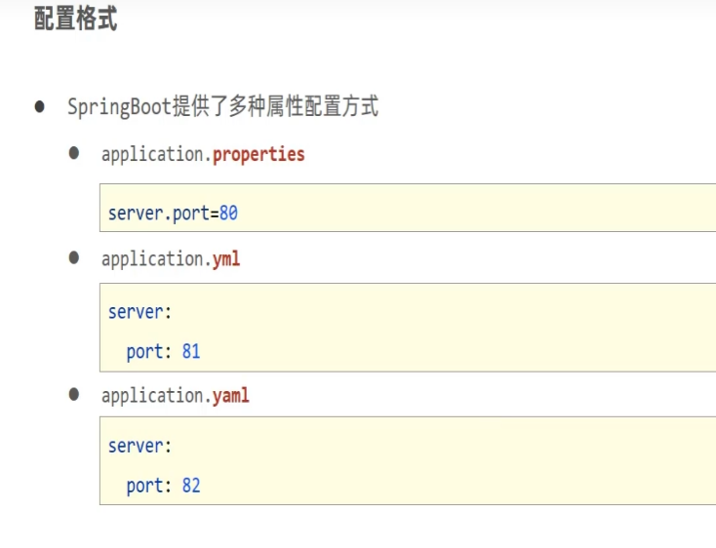The image size is (716, 548).
Task: Click server: line above port: 82
Action: click(x=139, y=446)
